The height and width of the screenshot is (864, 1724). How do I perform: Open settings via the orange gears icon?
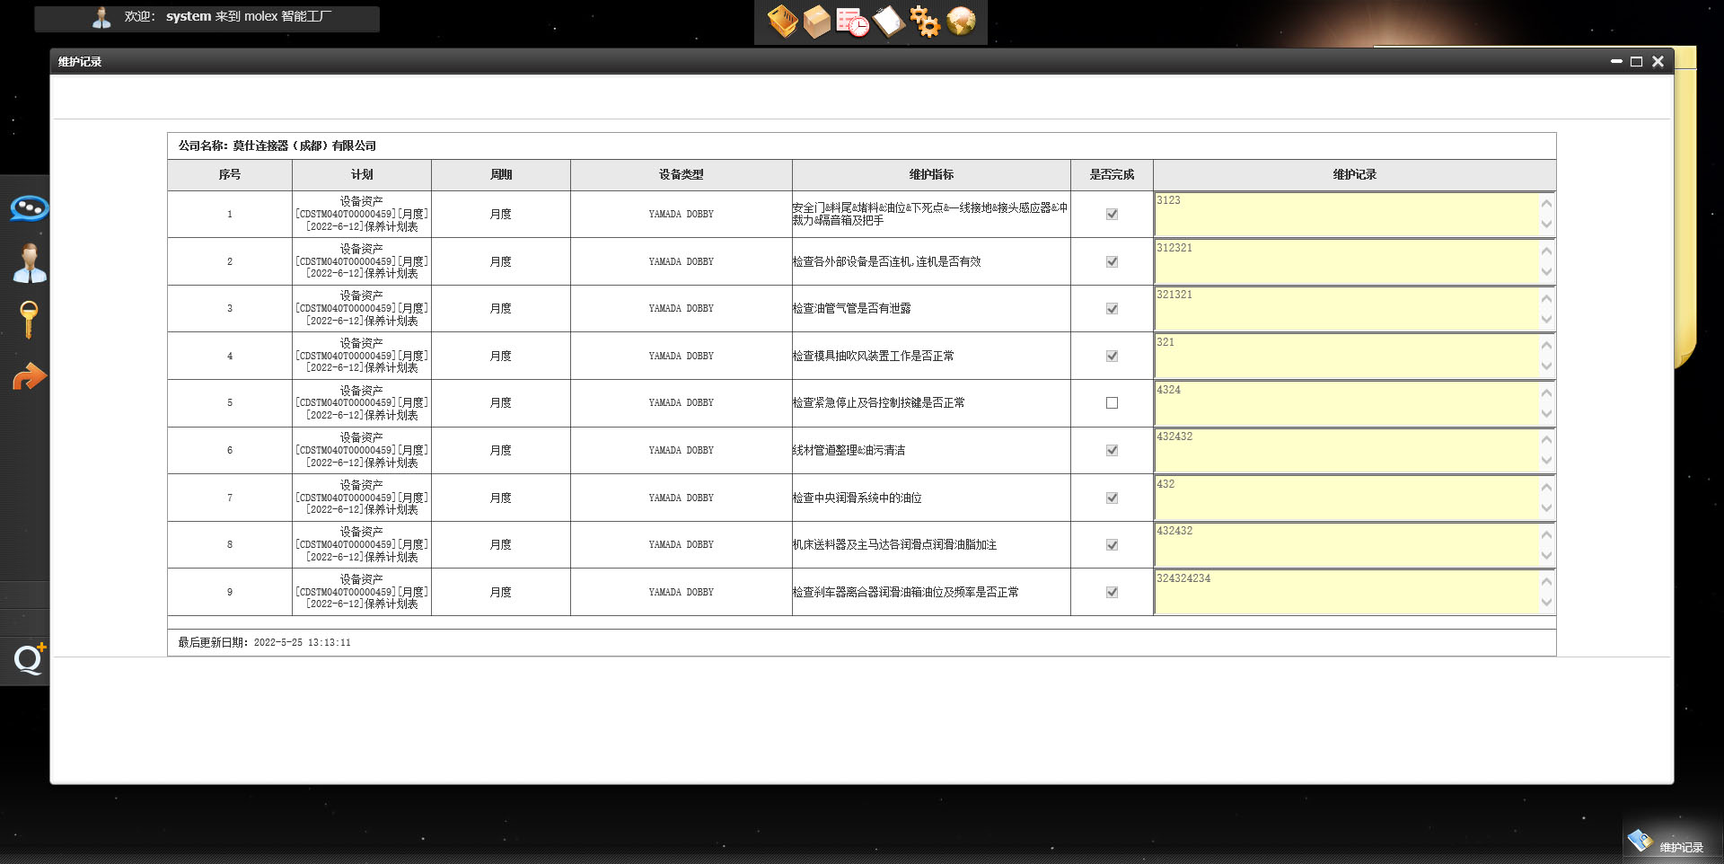point(924,22)
